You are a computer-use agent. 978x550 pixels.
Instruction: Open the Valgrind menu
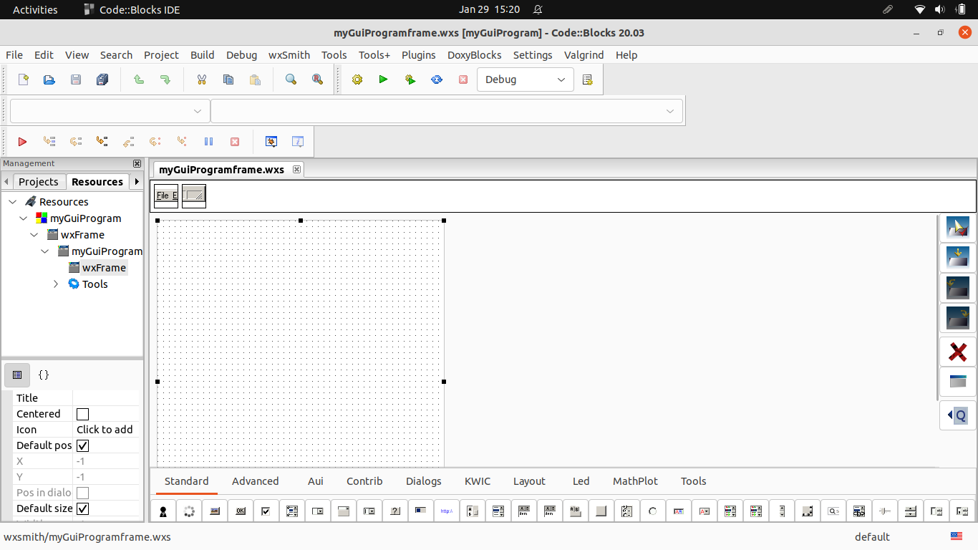[584, 55]
